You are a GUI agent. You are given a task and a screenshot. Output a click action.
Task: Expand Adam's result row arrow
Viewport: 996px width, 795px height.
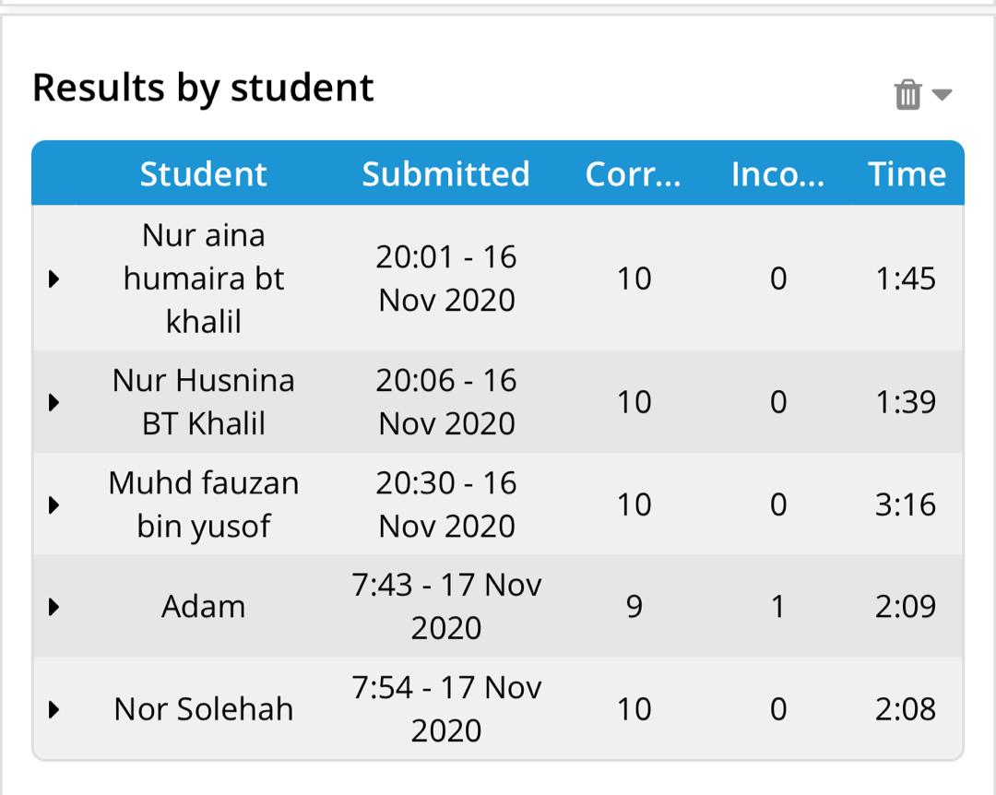[x=53, y=607]
